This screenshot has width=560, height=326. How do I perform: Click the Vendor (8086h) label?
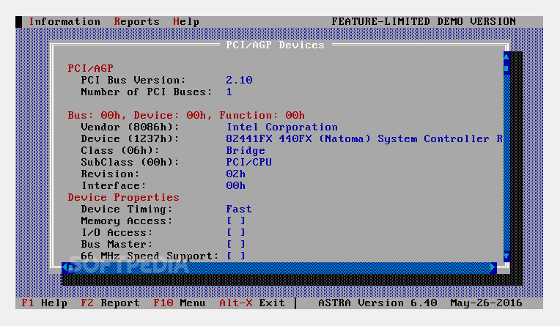pos(130,127)
